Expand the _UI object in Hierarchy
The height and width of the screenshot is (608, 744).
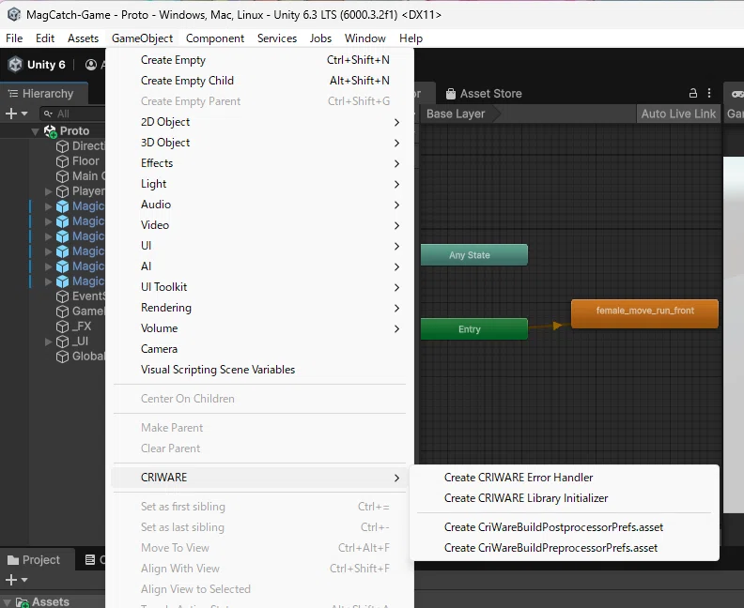(x=49, y=342)
